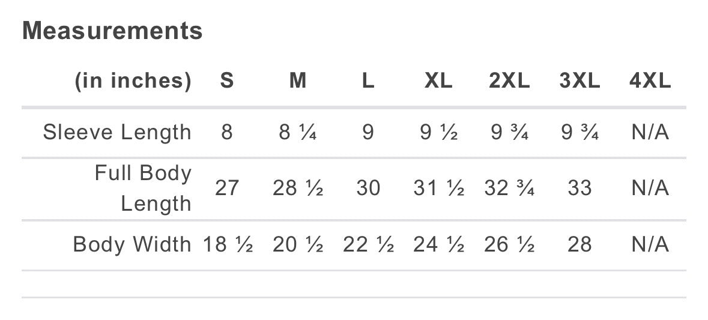Select the 3XL size column header
Image resolution: width=708 pixels, height=320 pixels.
[x=579, y=80]
